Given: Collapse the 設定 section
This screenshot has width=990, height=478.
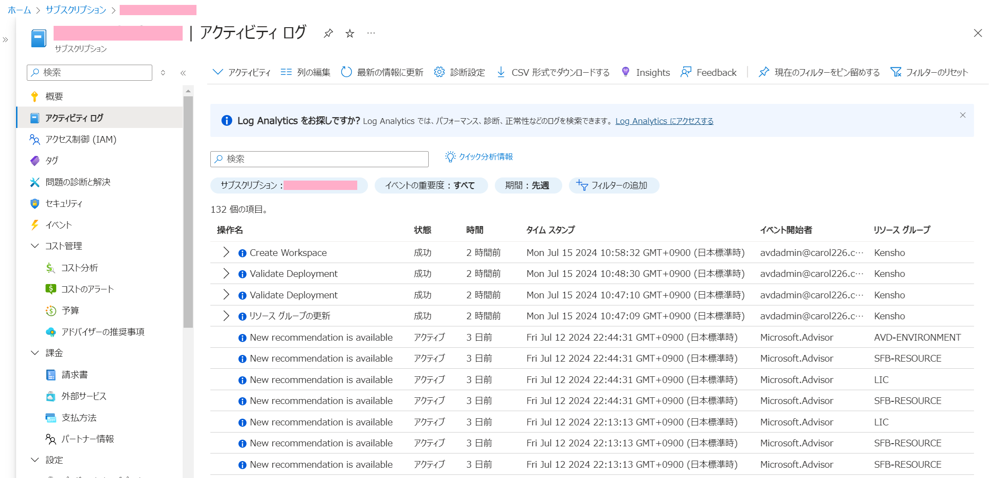Looking at the screenshot, I should 34,460.
